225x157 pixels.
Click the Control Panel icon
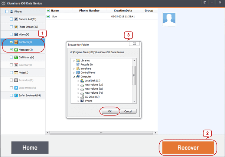point(78,73)
